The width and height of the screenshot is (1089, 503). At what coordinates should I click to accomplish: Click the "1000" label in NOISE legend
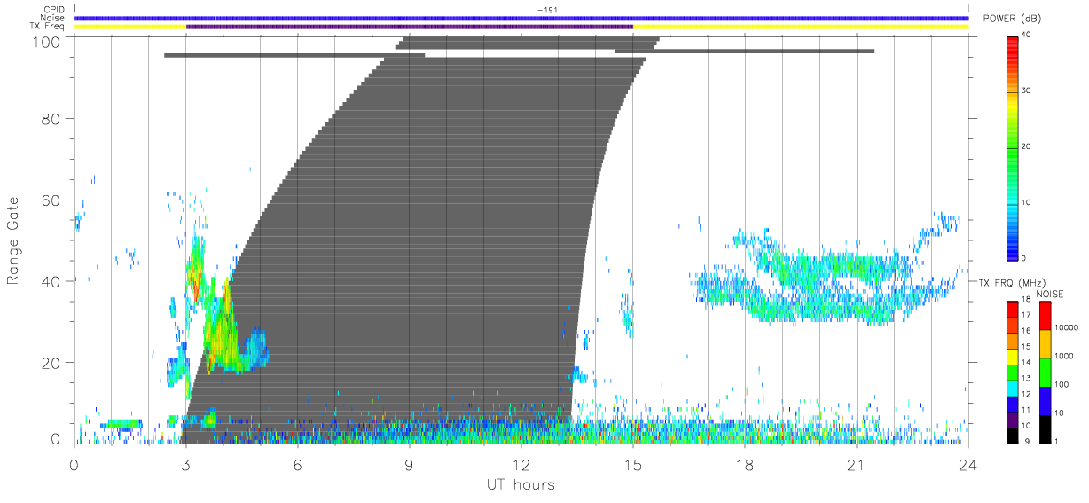click(x=1065, y=357)
